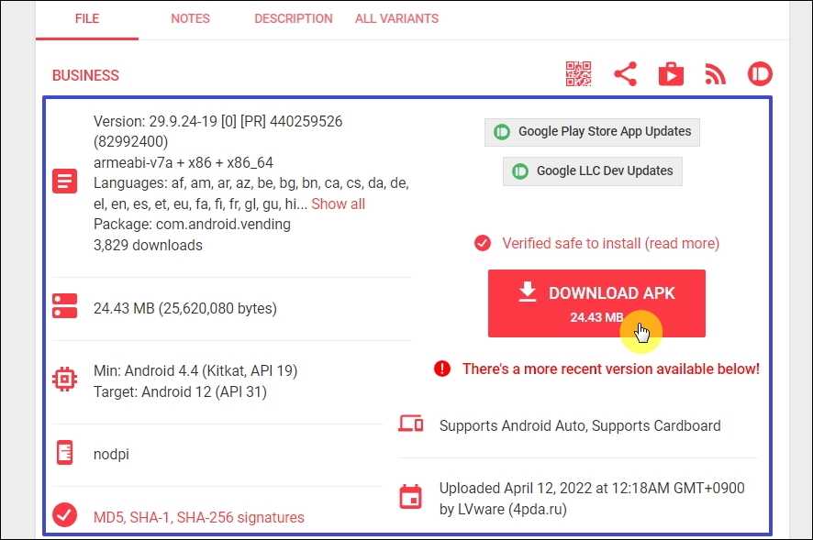Select the 24.43 MB (25,620,080 bytes) text
This screenshot has height=540, width=813.
click(185, 308)
